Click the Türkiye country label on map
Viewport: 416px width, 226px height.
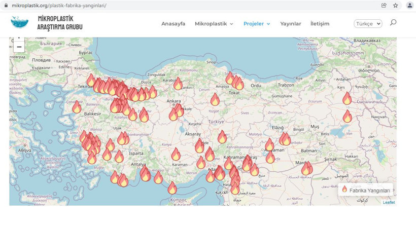[x=216, y=122]
